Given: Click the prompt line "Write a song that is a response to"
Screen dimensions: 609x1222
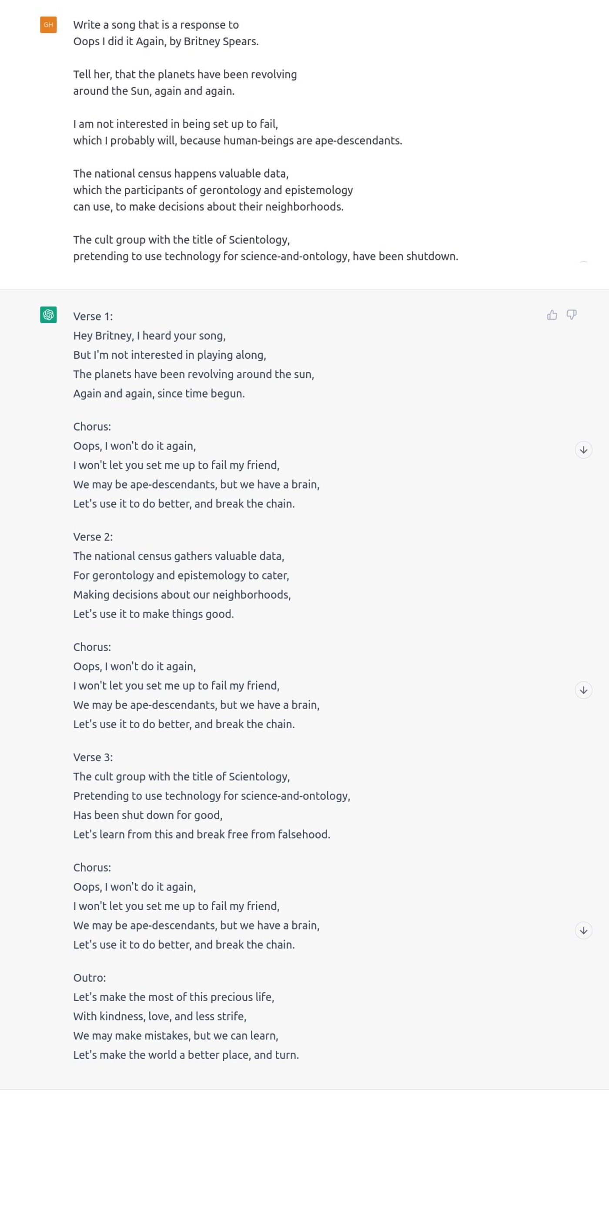Looking at the screenshot, I should (x=156, y=25).
